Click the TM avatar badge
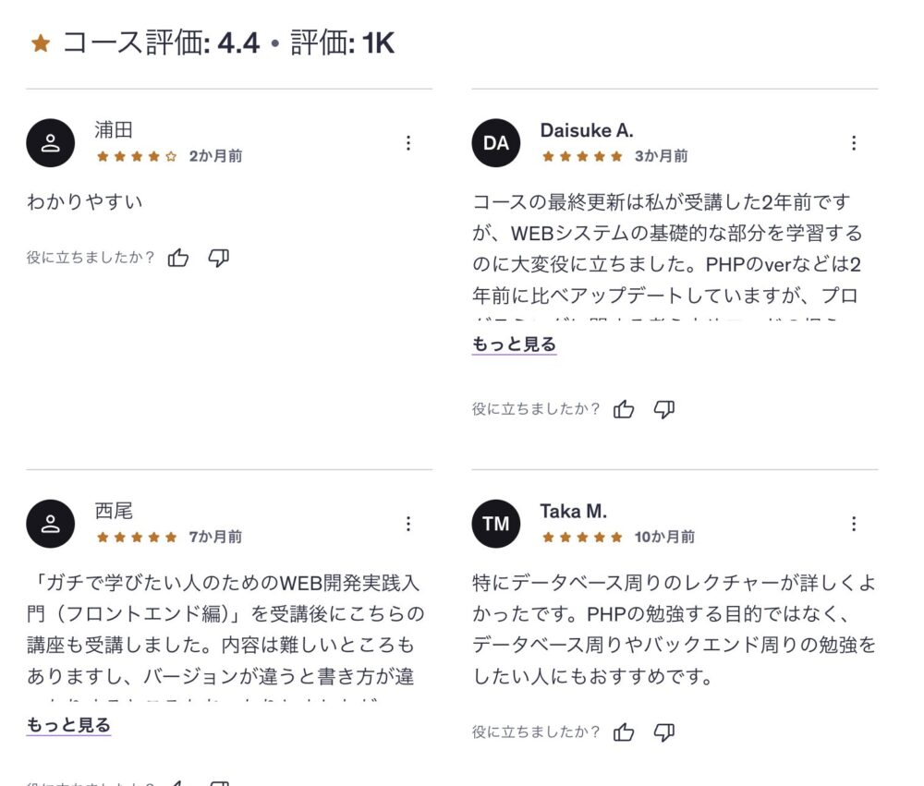This screenshot has height=786, width=924. [x=496, y=524]
